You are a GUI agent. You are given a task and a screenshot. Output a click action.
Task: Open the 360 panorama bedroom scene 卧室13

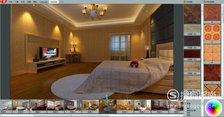tap(142, 106)
